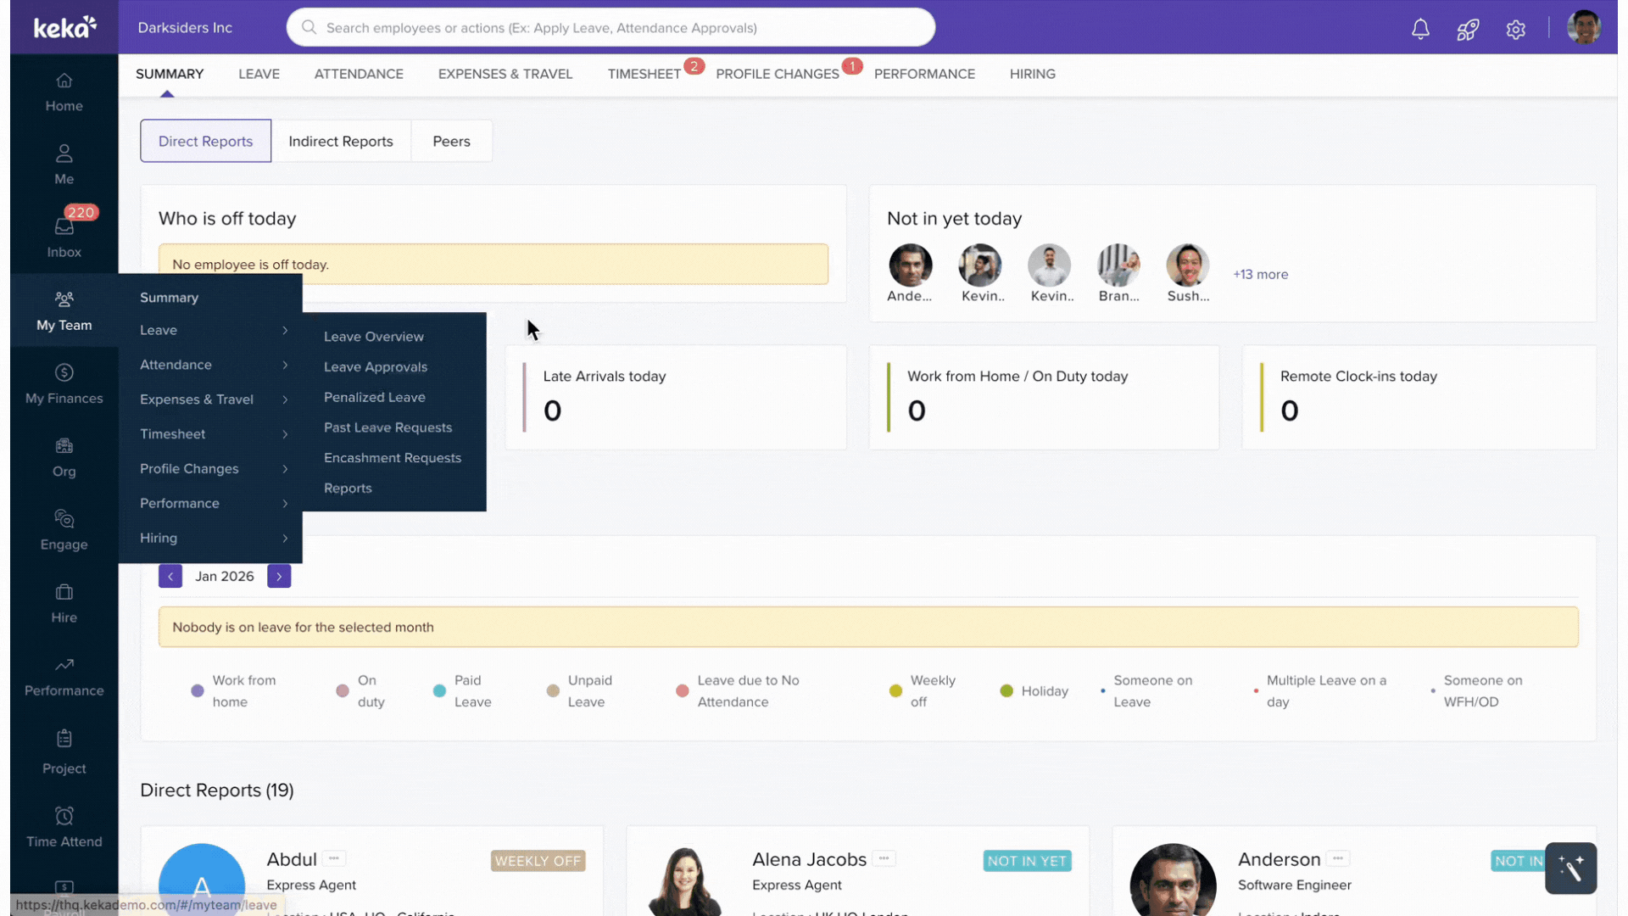The height and width of the screenshot is (916, 1628).
Task: Open Encashment Requests menu entry
Action: click(392, 458)
